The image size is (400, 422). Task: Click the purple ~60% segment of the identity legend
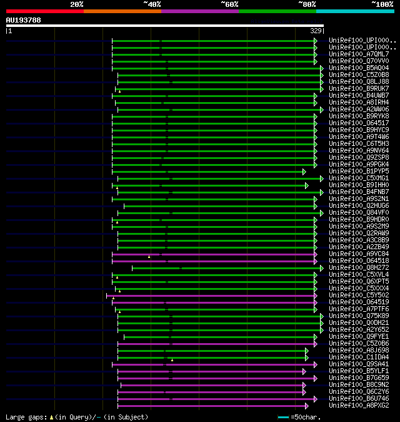[x=200, y=11]
